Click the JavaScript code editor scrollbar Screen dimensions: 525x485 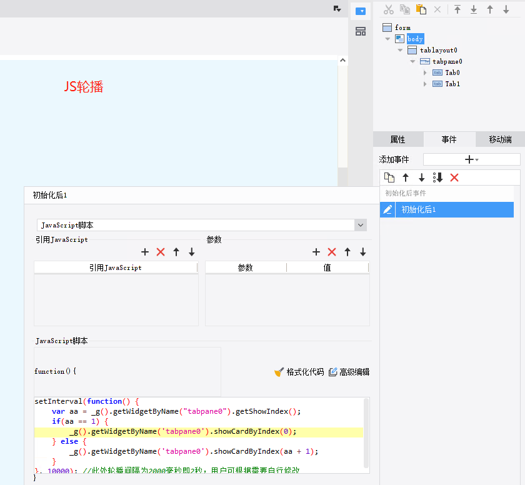(366, 433)
